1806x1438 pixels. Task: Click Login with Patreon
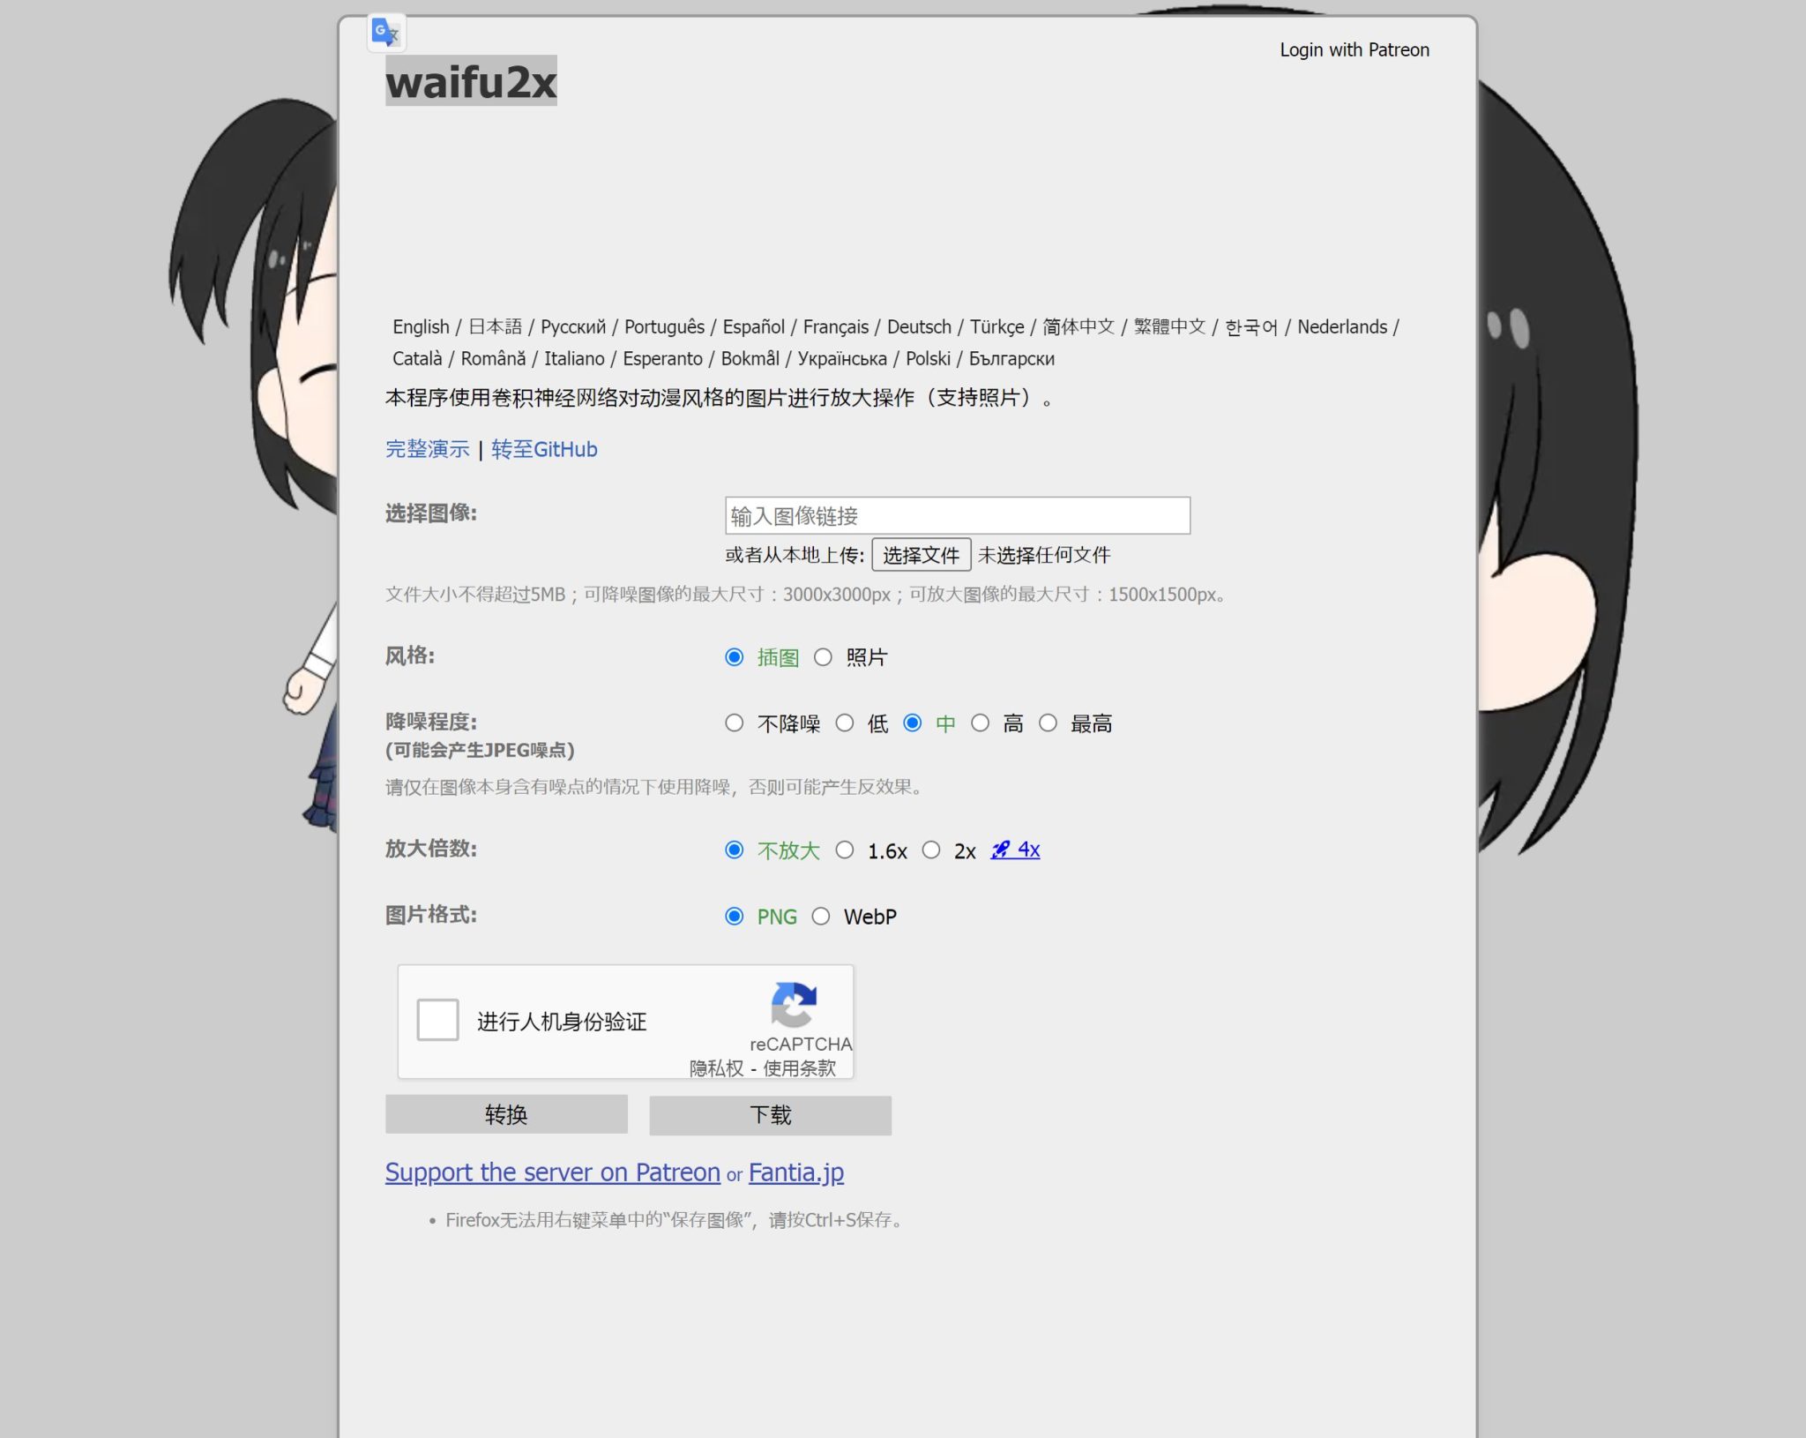(1354, 49)
